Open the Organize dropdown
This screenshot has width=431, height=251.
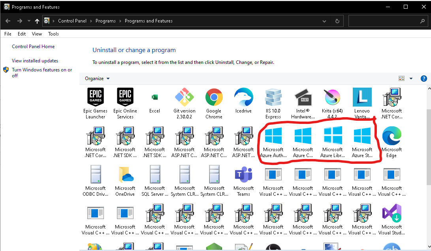click(97, 79)
